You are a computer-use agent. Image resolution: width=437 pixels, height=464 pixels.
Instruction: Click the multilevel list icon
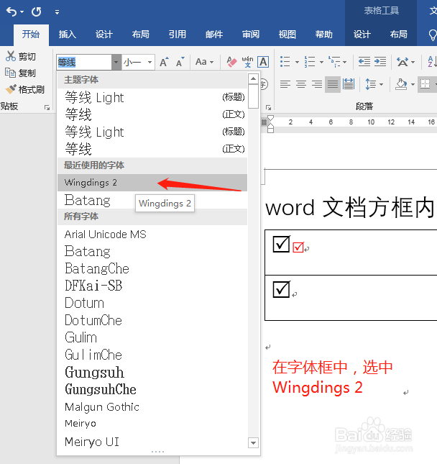pyautogui.click(x=334, y=62)
